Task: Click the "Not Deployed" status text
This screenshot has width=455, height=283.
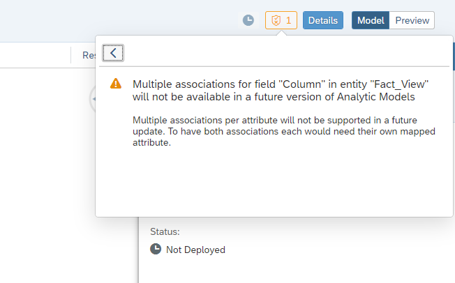Action: point(195,250)
